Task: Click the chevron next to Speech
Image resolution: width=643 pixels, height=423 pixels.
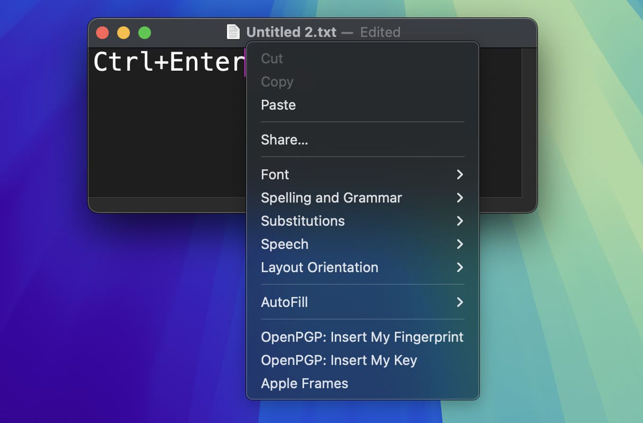Action: point(460,244)
